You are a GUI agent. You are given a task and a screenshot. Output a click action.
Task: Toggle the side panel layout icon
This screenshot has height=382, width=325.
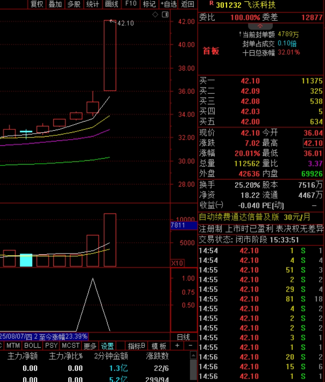(x=165, y=15)
